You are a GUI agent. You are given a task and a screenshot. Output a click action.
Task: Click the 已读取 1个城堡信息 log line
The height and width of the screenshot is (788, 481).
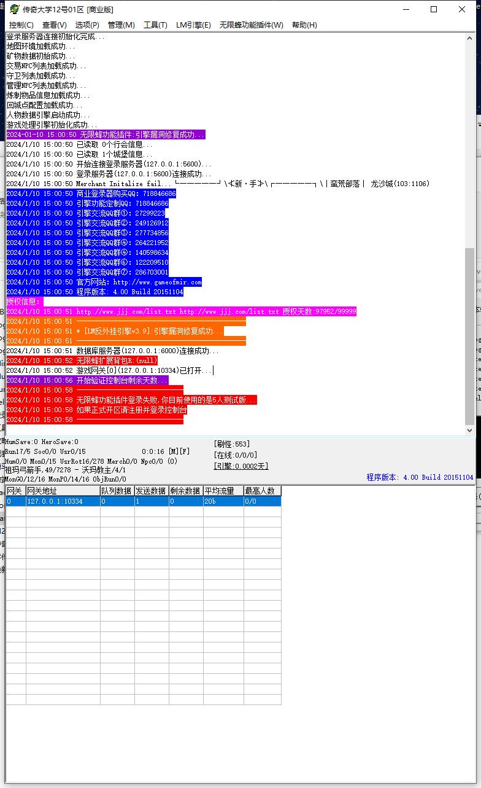coord(79,154)
